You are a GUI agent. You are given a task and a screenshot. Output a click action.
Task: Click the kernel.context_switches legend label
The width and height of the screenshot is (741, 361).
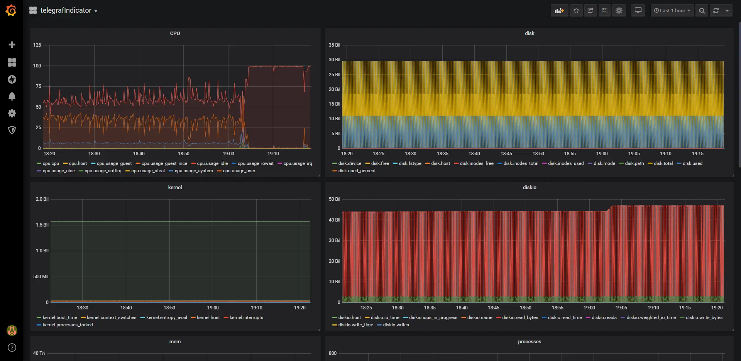112,317
